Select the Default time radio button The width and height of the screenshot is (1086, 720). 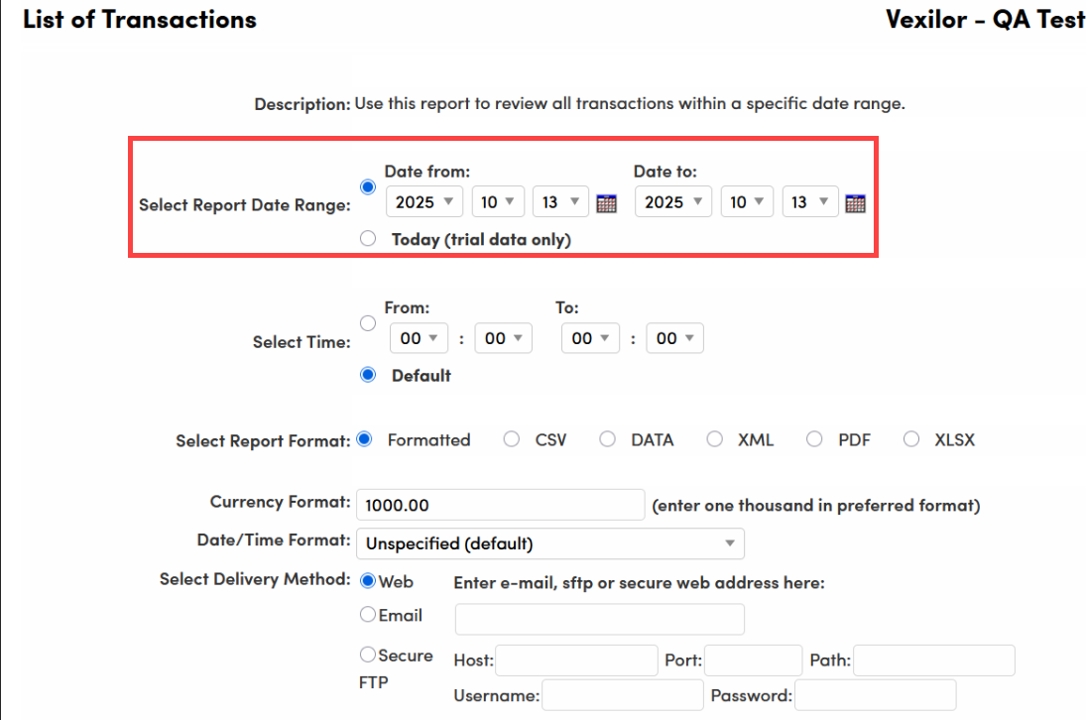click(368, 375)
